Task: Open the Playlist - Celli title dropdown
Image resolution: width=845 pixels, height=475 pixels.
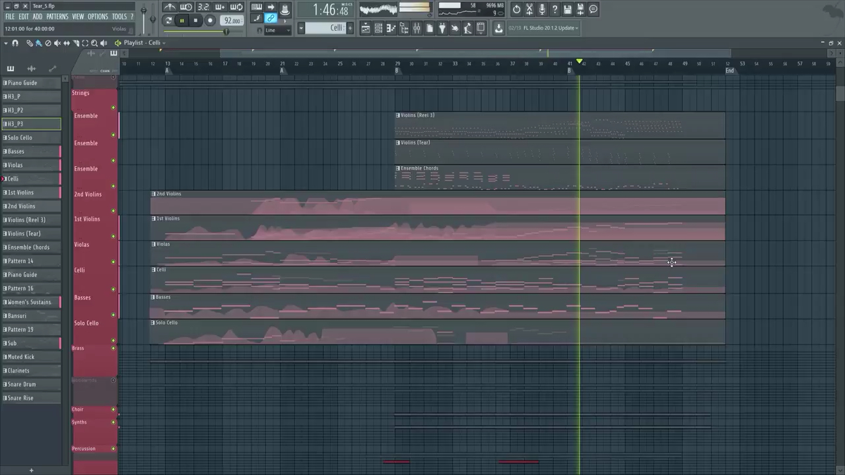Action: (164, 43)
